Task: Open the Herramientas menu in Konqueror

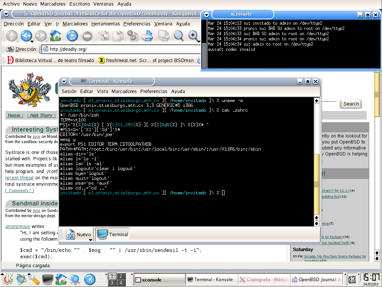Action: (106, 24)
